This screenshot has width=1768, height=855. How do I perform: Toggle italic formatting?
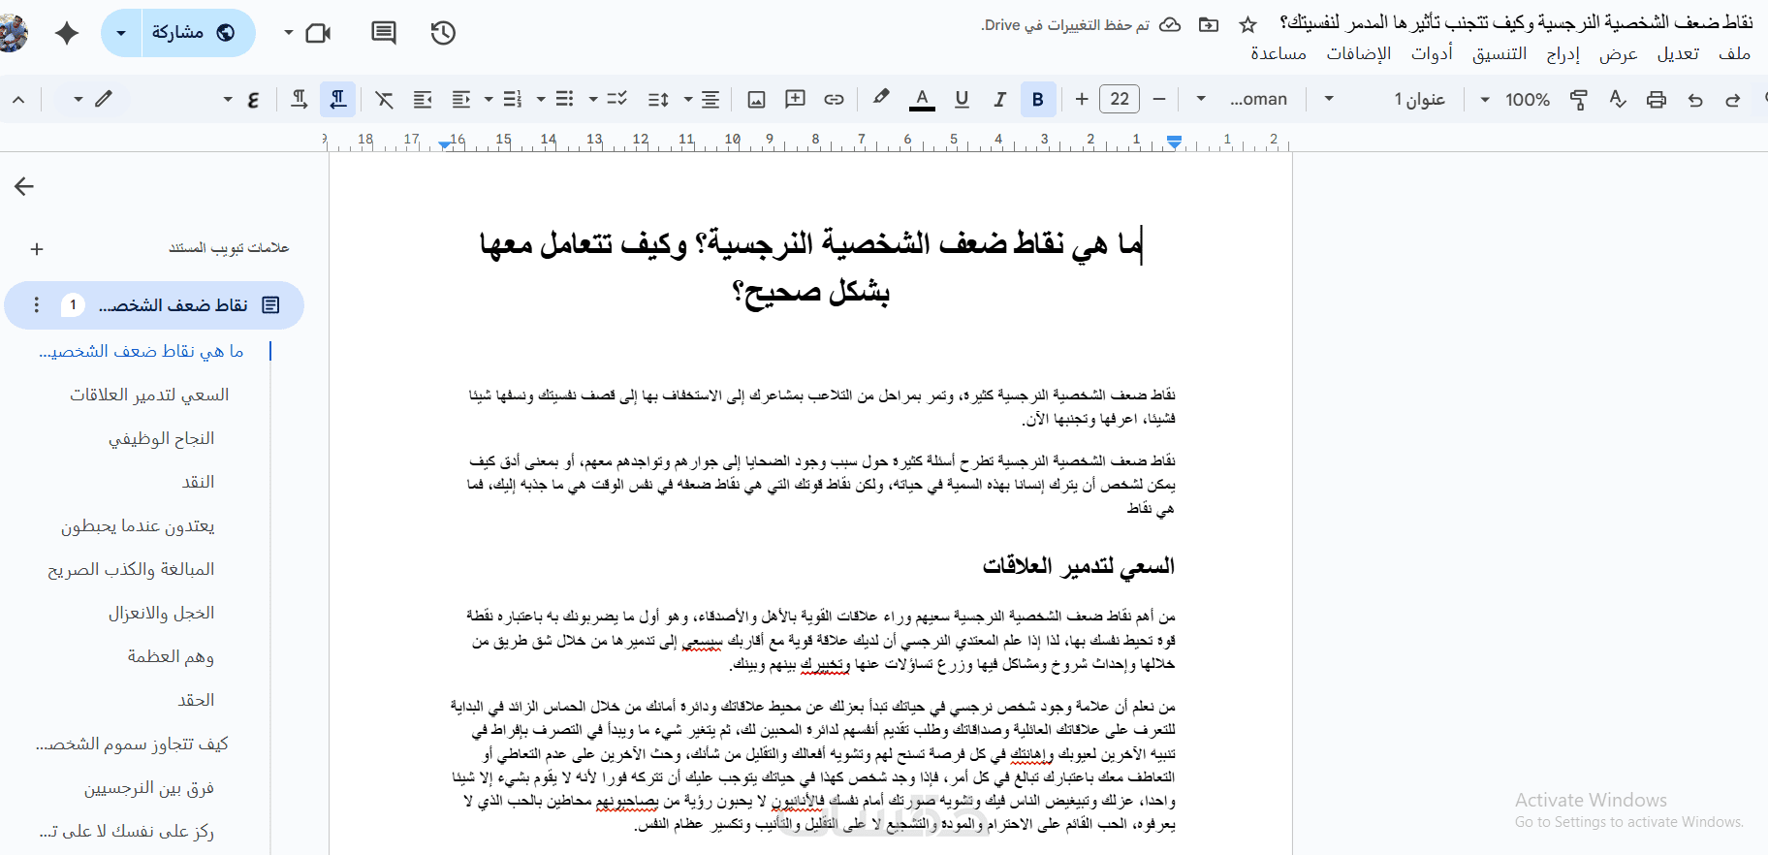(1000, 99)
